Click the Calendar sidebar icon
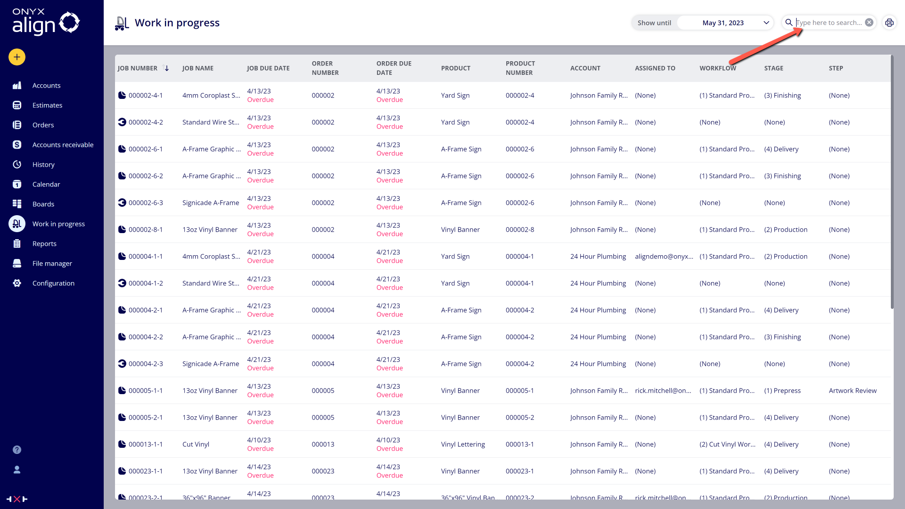905x509 pixels. click(x=17, y=185)
